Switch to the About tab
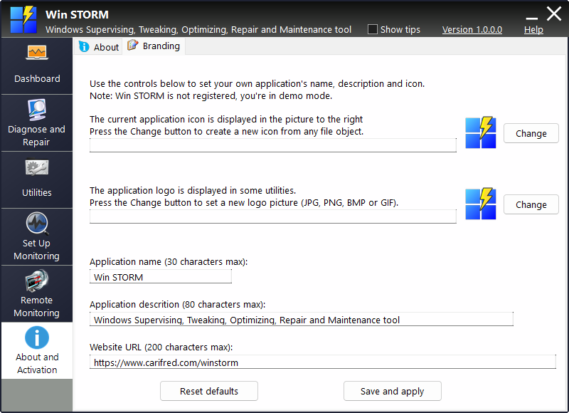Viewport: 569px width, 413px height. tap(99, 47)
